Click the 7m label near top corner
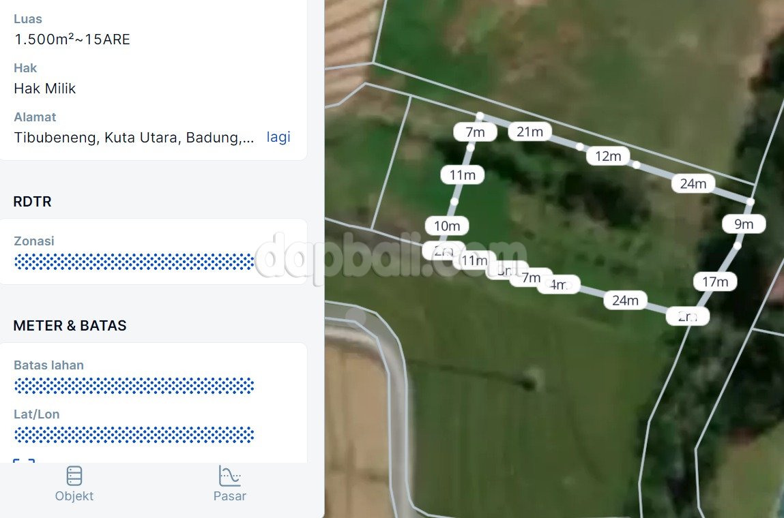This screenshot has height=518, width=784. (475, 132)
